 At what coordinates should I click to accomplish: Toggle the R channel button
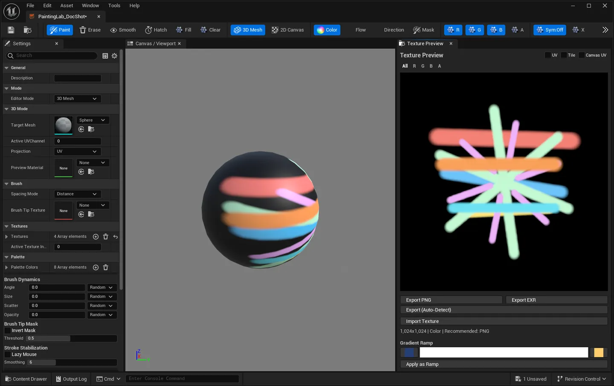tap(453, 30)
